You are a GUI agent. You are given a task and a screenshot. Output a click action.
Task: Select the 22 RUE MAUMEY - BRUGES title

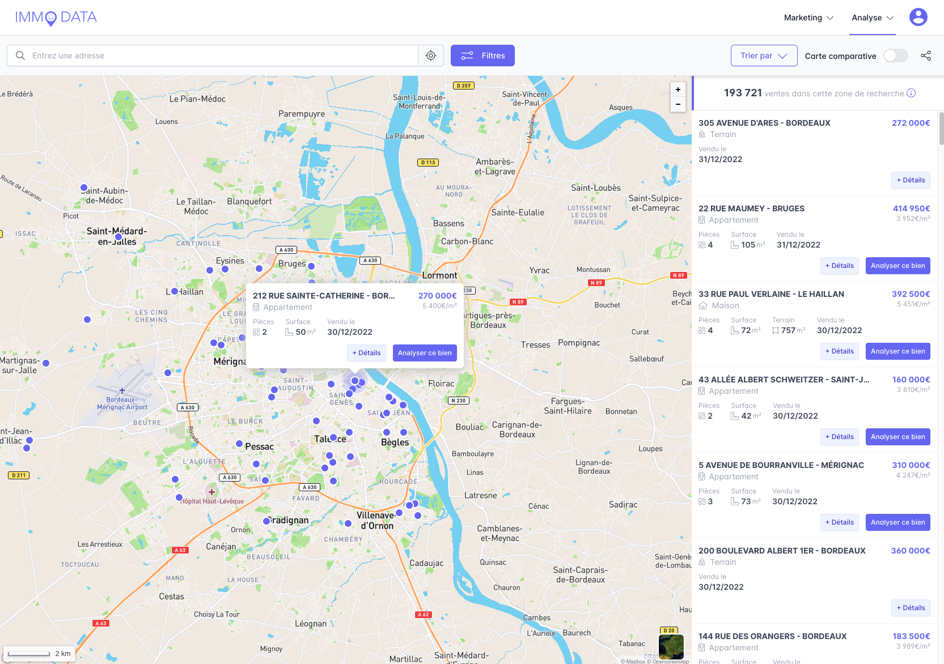[x=751, y=208]
